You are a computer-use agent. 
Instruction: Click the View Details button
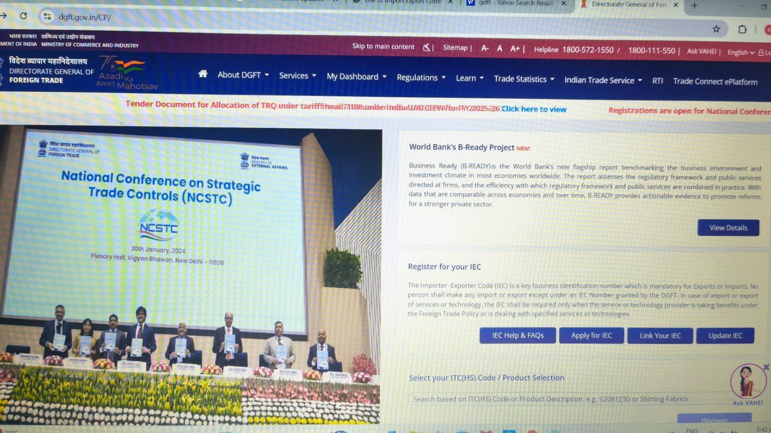point(728,228)
